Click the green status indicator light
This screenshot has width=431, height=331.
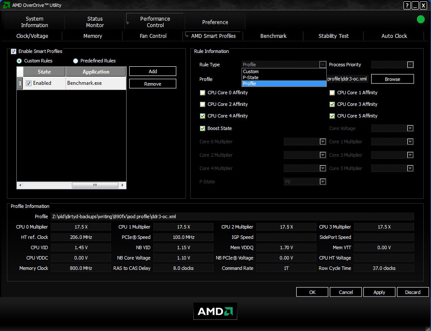click(421, 19)
